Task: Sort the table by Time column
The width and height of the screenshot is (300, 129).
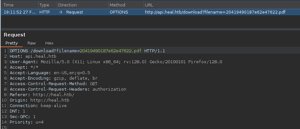Action: click(x=8, y=5)
